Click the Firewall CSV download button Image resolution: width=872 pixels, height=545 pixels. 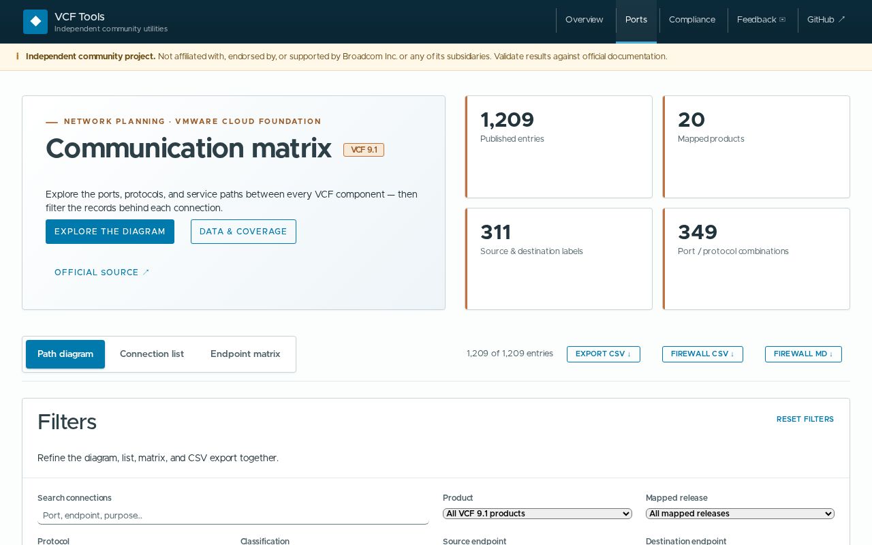pyautogui.click(x=702, y=354)
